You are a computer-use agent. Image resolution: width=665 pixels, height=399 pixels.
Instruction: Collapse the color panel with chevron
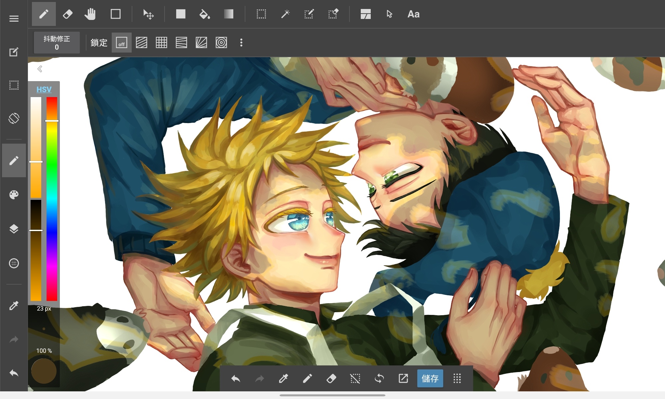click(40, 69)
